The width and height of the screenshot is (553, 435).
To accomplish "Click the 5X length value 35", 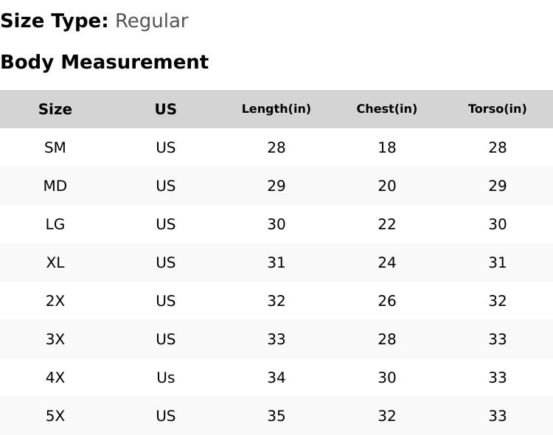I will click(276, 416).
